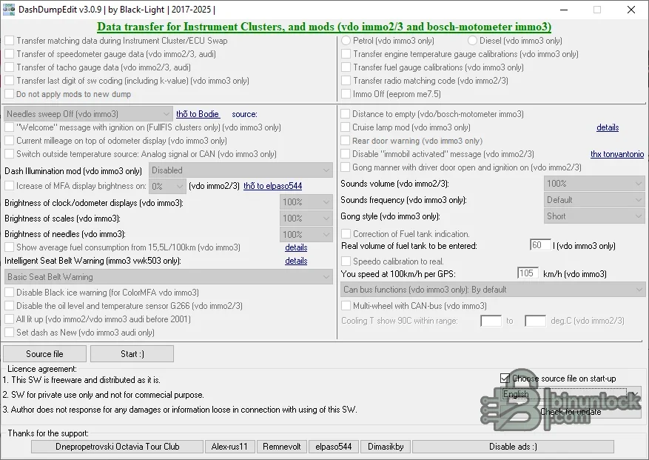The height and width of the screenshot is (460, 649).
Task: Expand the Dash Illumination mod dropdown
Action: point(241,170)
